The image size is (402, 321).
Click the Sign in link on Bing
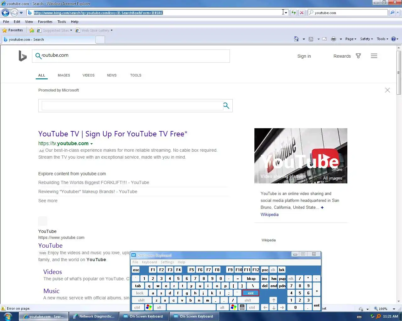304,56
